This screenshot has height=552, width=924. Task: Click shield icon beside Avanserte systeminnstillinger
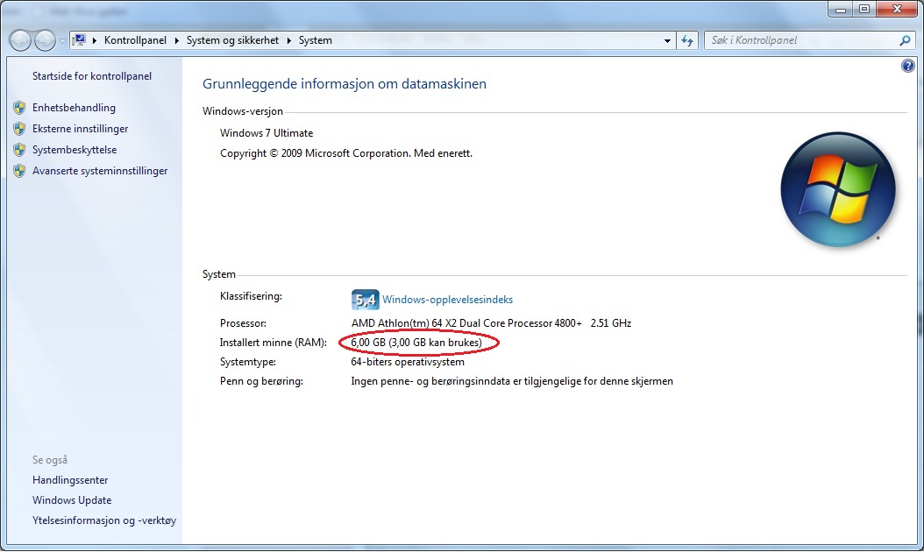pos(19,171)
